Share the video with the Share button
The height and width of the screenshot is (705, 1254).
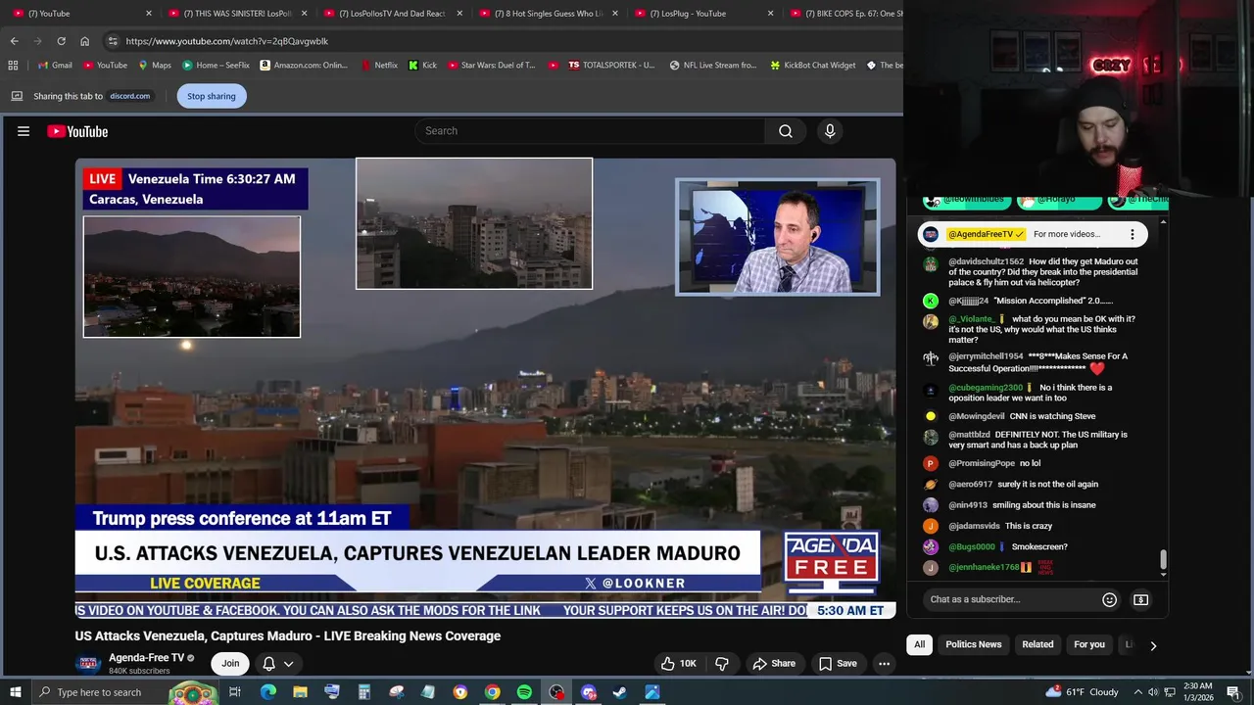773,663
